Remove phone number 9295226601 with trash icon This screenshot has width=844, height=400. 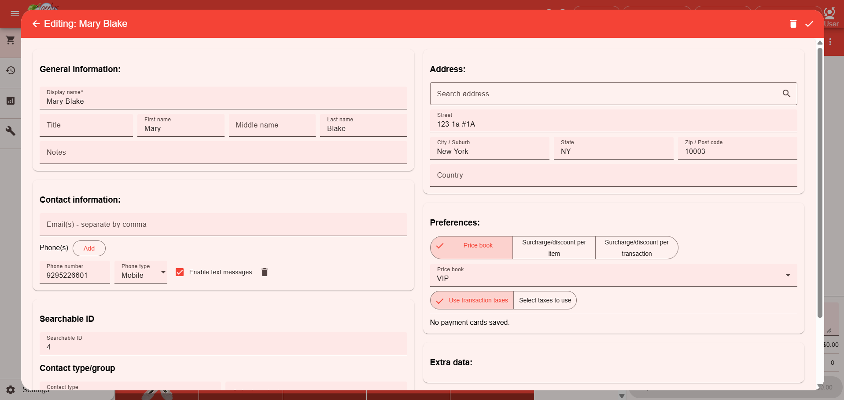pos(265,272)
